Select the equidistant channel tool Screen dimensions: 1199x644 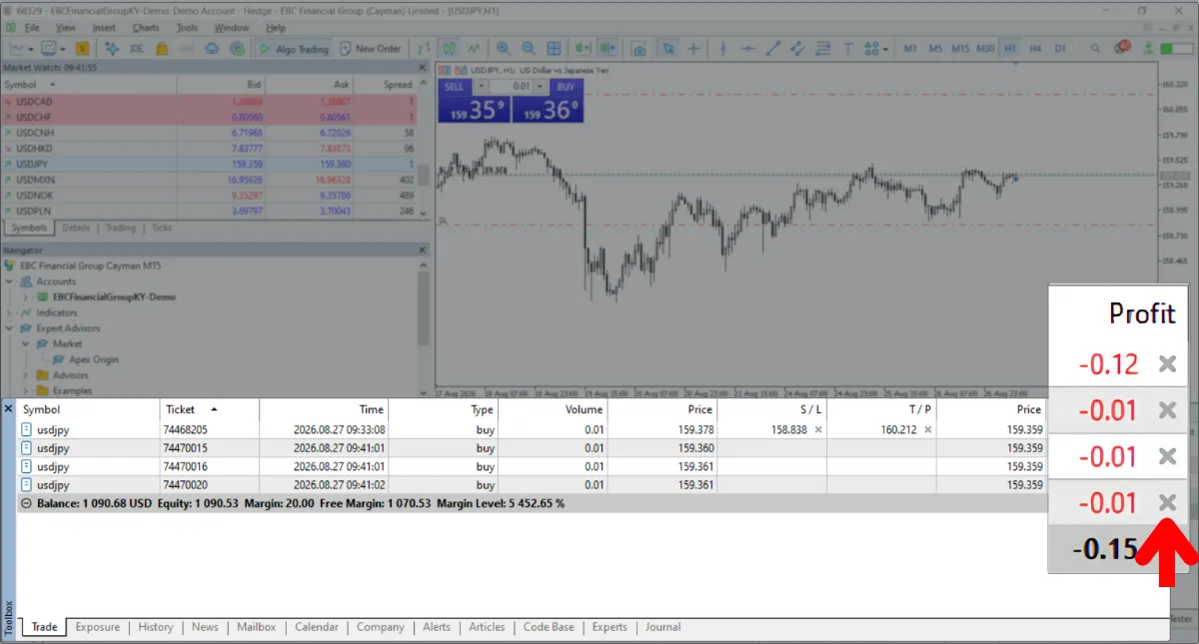[x=796, y=48]
